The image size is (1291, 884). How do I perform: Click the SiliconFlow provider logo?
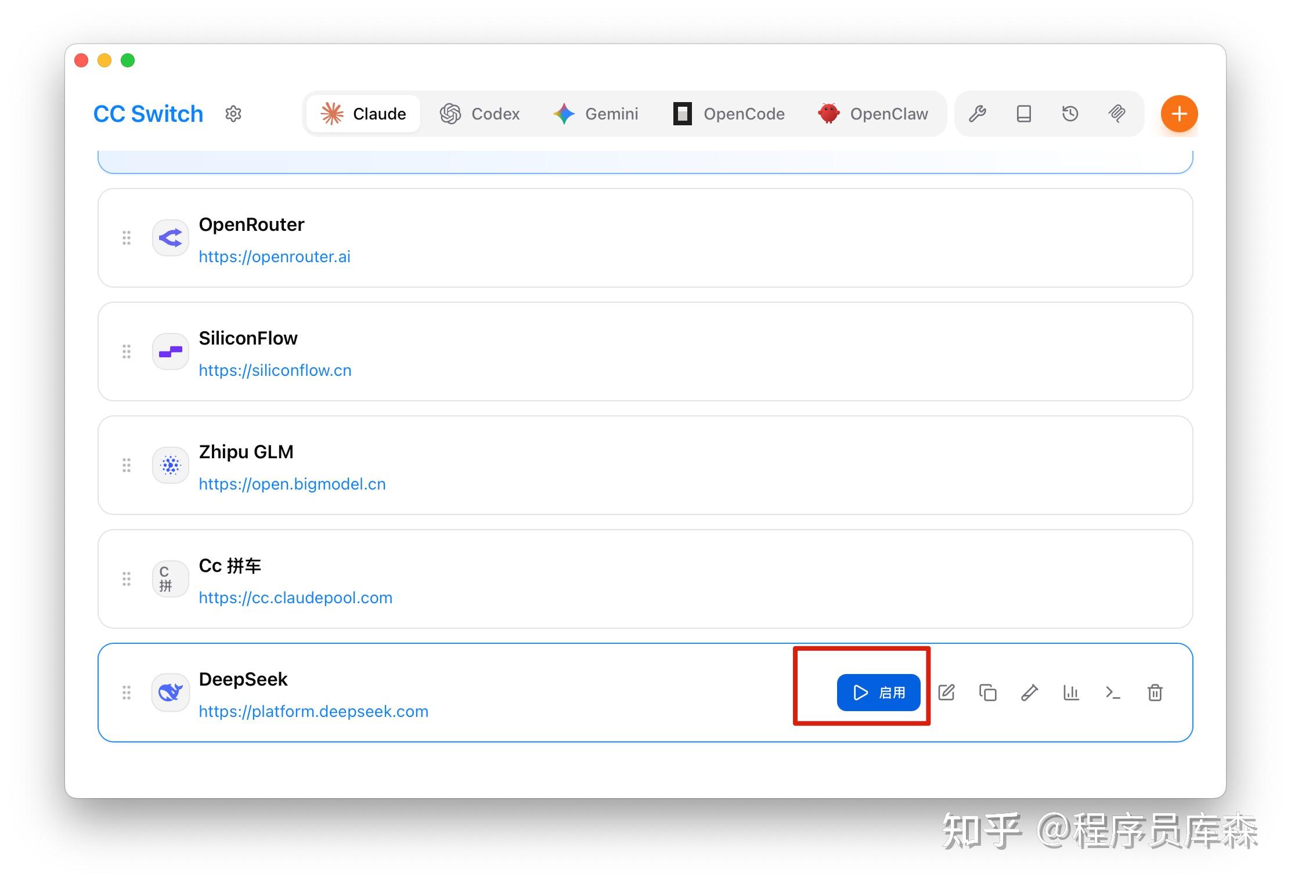click(171, 352)
